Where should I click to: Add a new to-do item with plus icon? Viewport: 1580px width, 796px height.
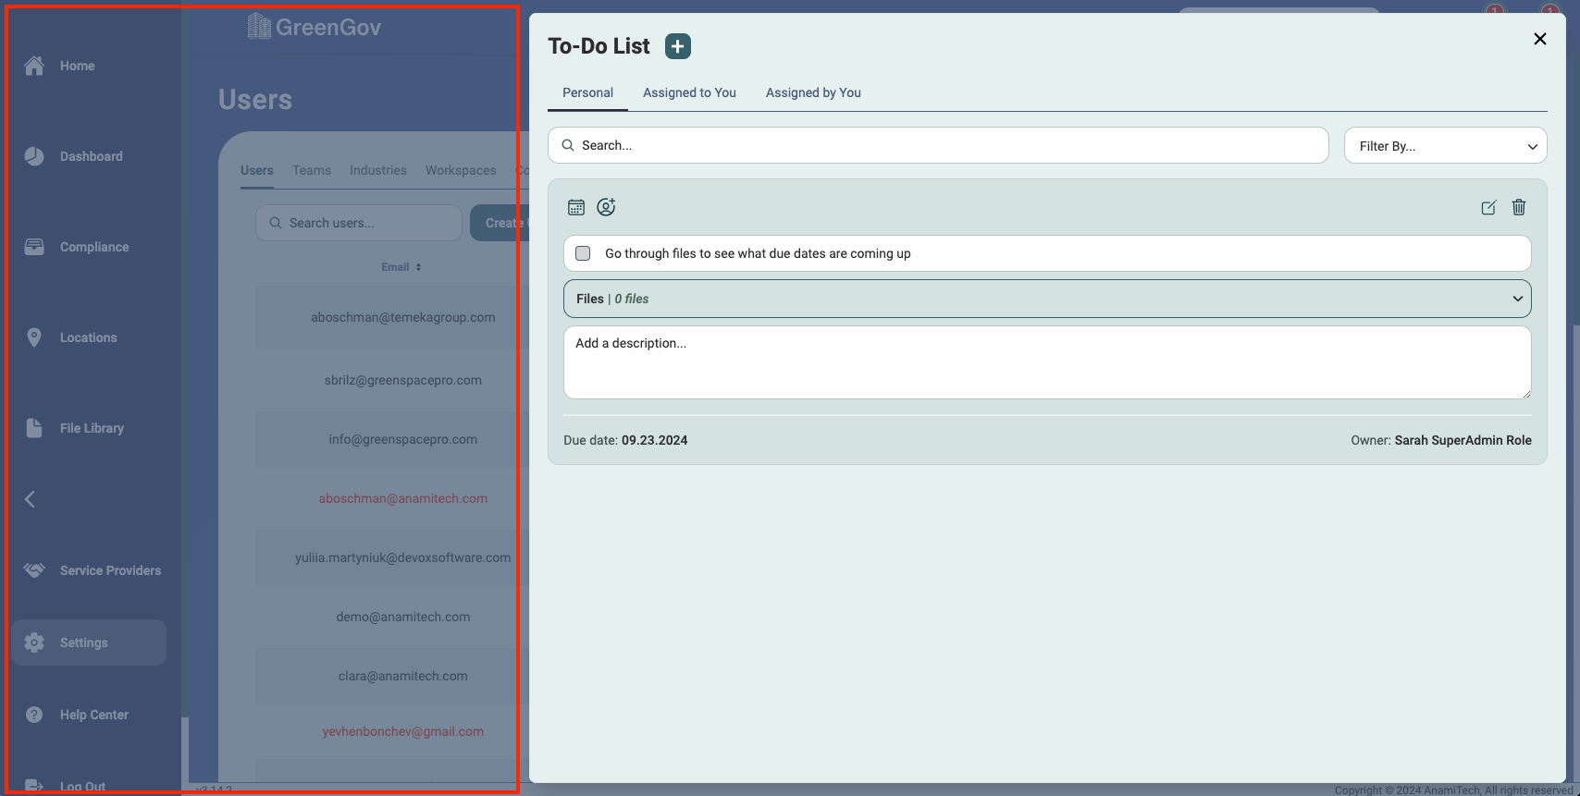click(678, 46)
